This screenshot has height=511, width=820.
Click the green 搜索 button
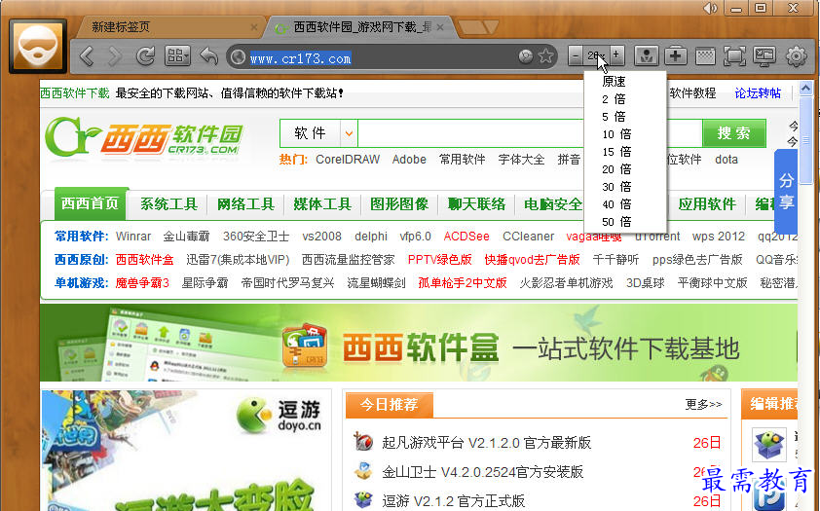[733, 133]
